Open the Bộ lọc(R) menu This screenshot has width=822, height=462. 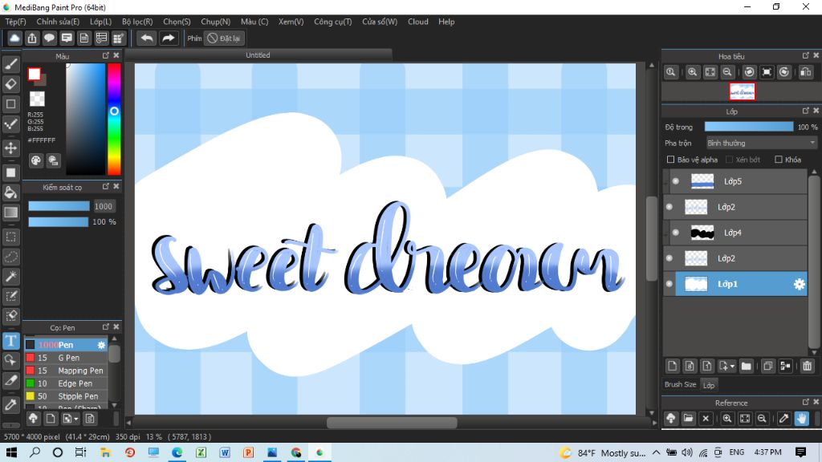click(x=137, y=22)
